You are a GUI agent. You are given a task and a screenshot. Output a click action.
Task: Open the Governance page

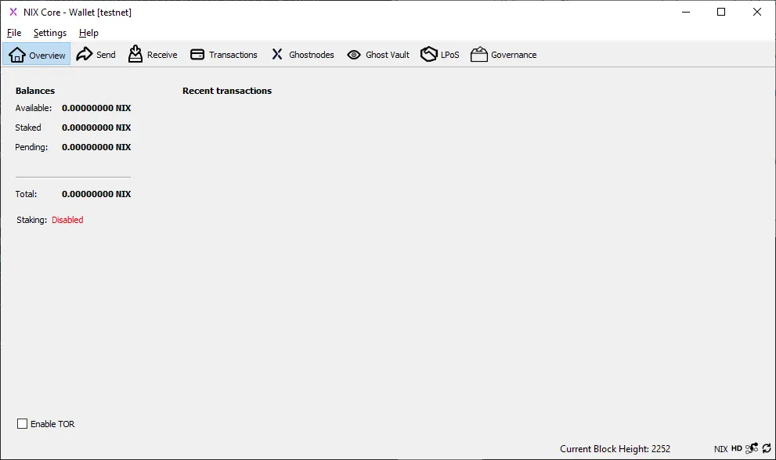[x=503, y=55]
